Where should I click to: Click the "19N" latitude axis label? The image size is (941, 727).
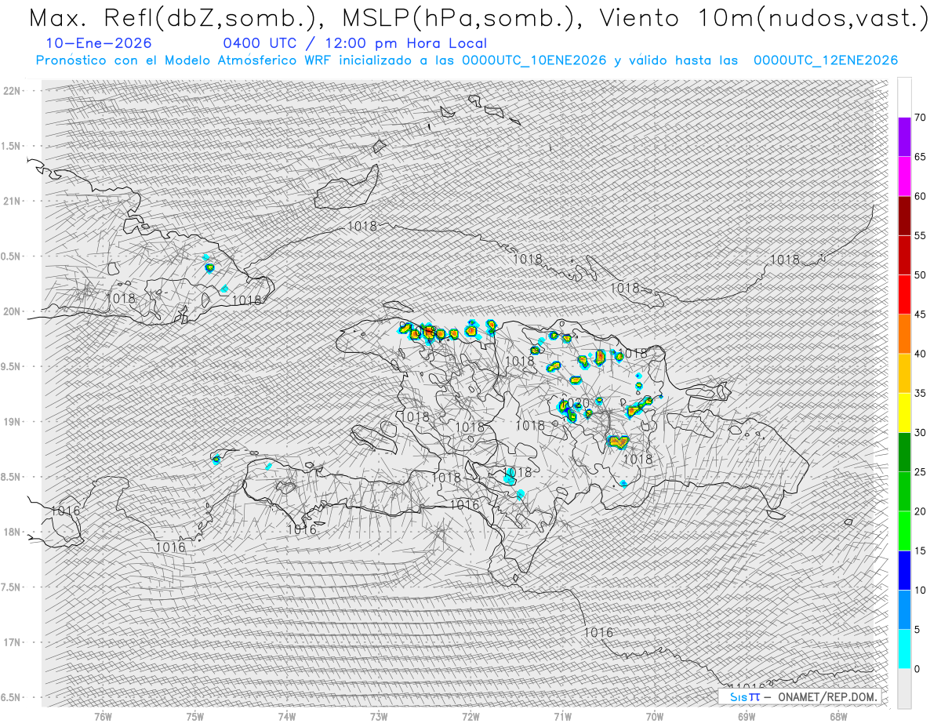[12, 421]
